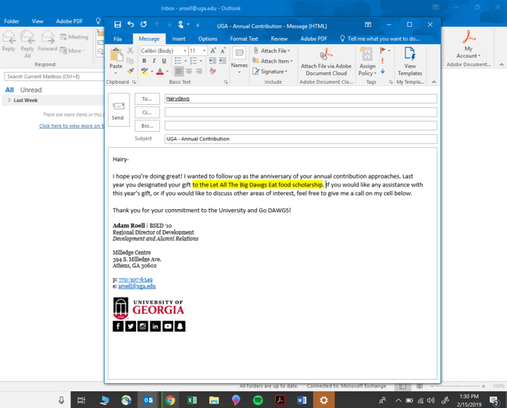The width and height of the screenshot is (507, 408).
Task: Apply the red font color
Action: tap(160, 71)
